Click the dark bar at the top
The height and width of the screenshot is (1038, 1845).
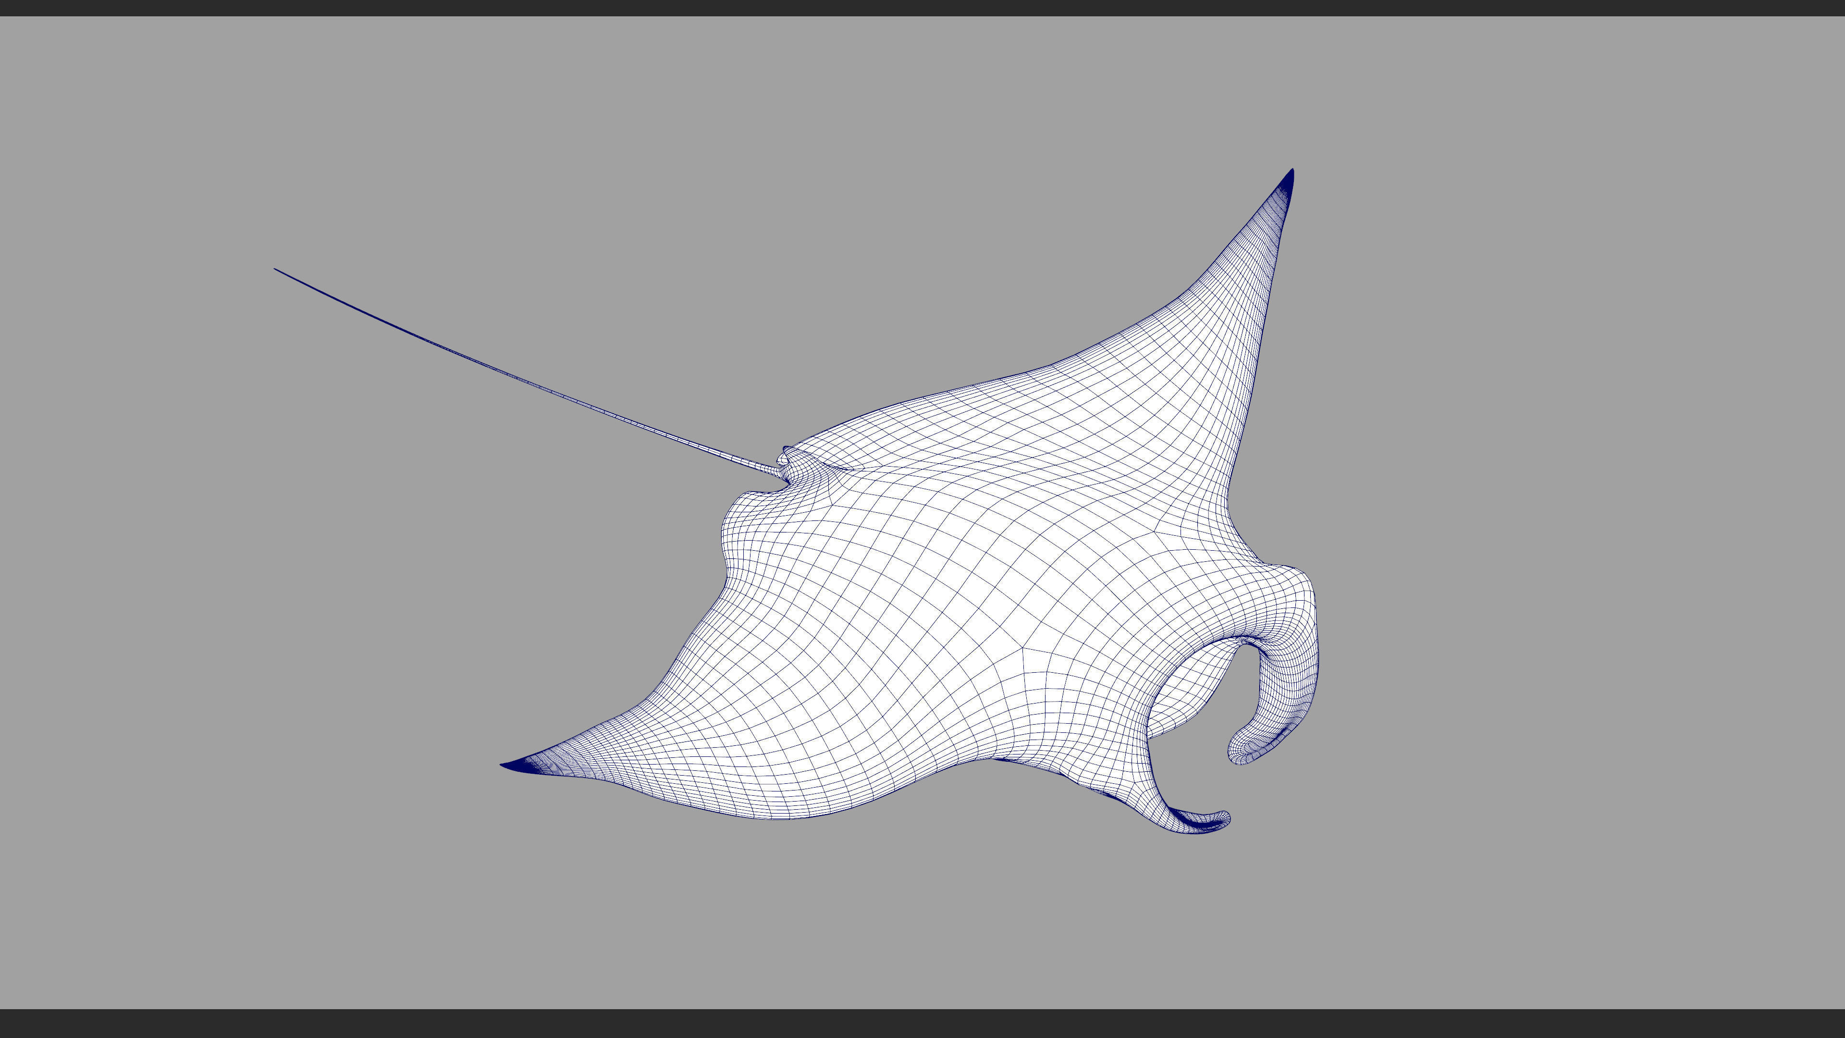(x=922, y=7)
